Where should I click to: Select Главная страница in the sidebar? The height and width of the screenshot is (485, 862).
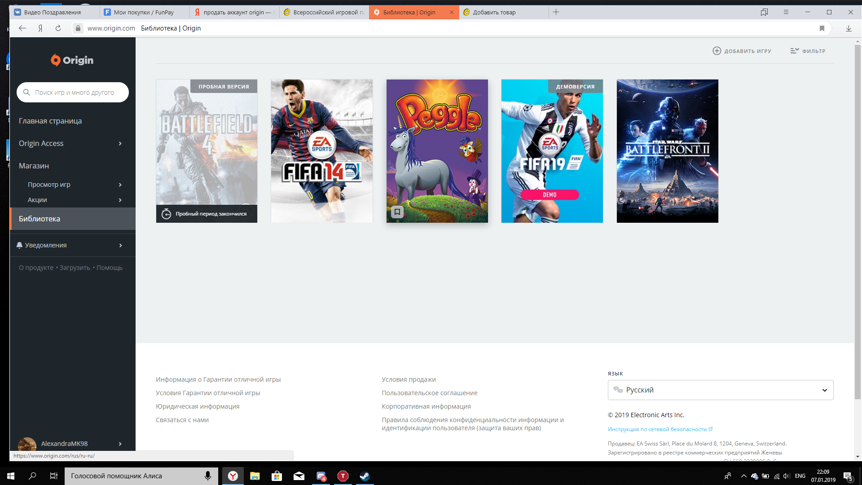[50, 121]
